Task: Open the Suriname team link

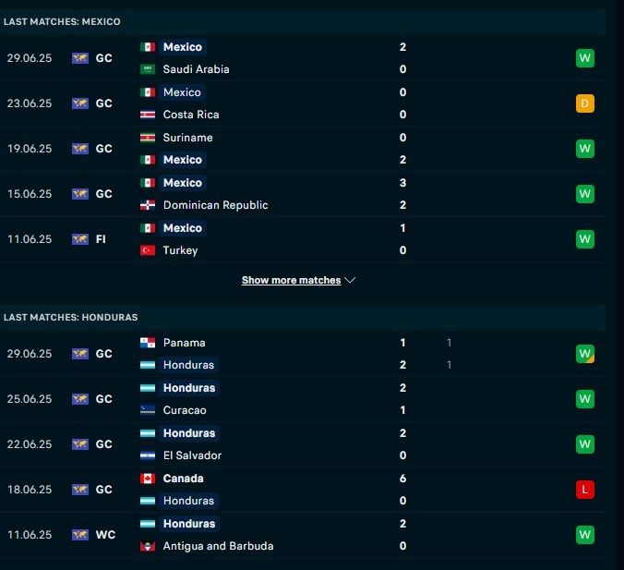Action: pyautogui.click(x=187, y=138)
